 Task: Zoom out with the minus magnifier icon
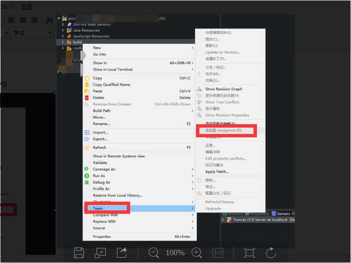pos(154,253)
